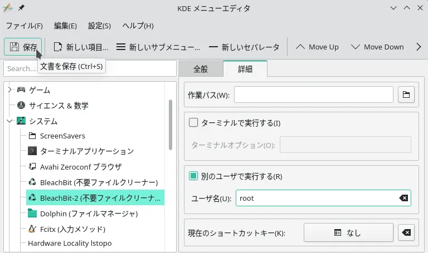Open the ファイル(F) menu
428x253 pixels.
[x=24, y=26]
